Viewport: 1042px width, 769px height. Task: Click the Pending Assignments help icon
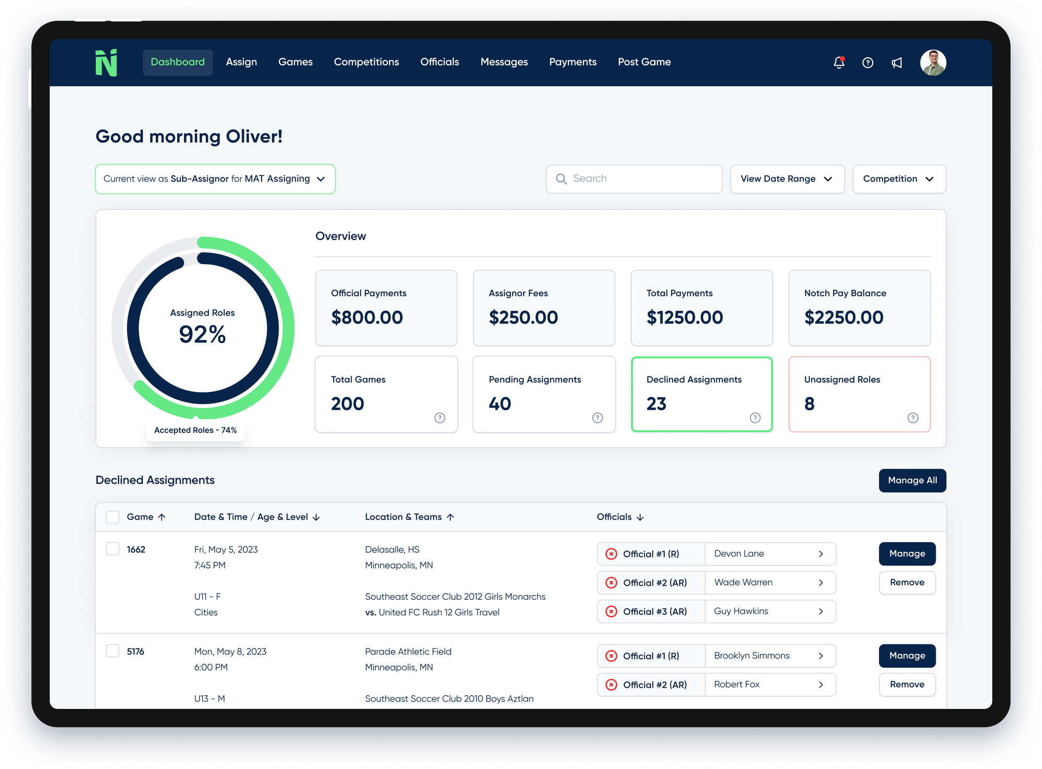(x=598, y=418)
